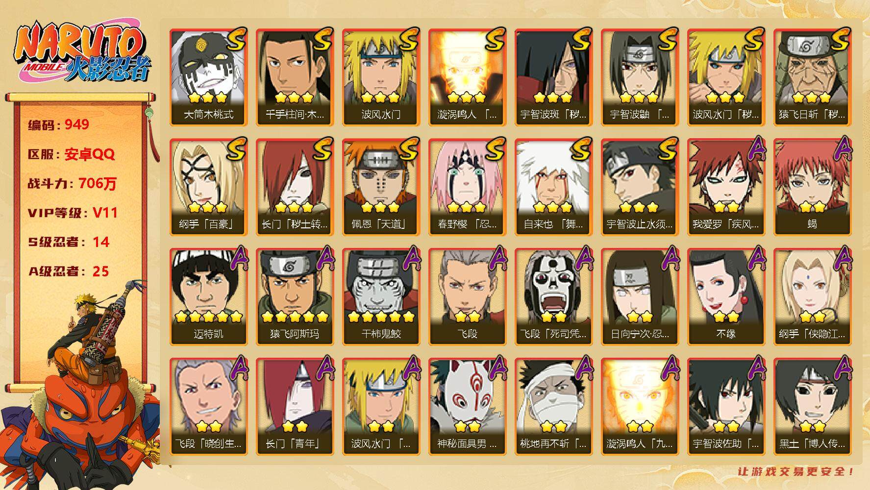Viewport: 870px width, 490px height.
Task: Click S rank badge on 千手柱间 card
Action: tap(322, 40)
